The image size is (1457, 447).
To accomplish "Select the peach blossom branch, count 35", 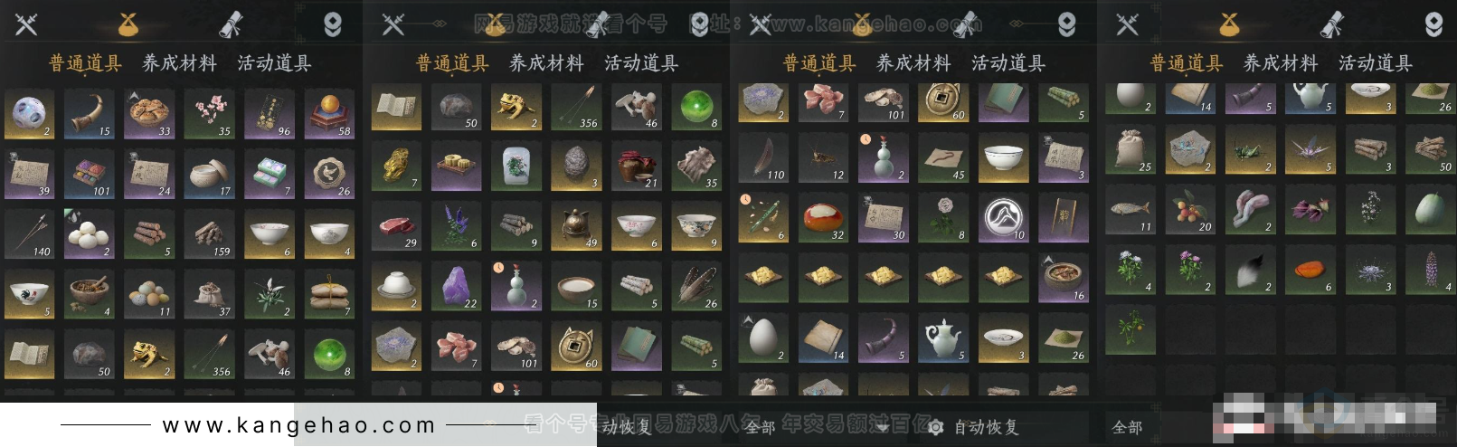I will coord(209,113).
